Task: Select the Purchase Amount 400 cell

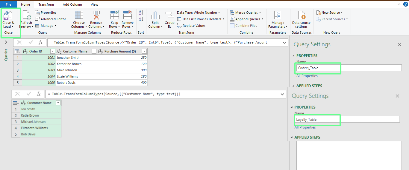Action: point(122,83)
